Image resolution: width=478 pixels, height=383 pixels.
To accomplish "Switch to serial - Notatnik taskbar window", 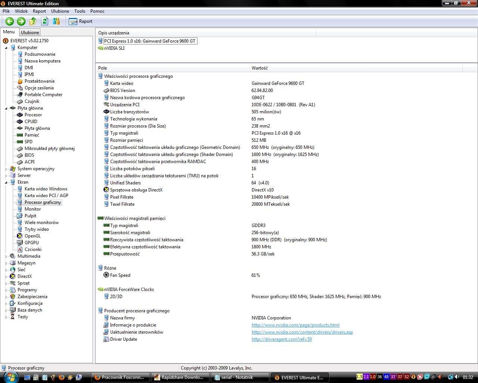I will 240,377.
